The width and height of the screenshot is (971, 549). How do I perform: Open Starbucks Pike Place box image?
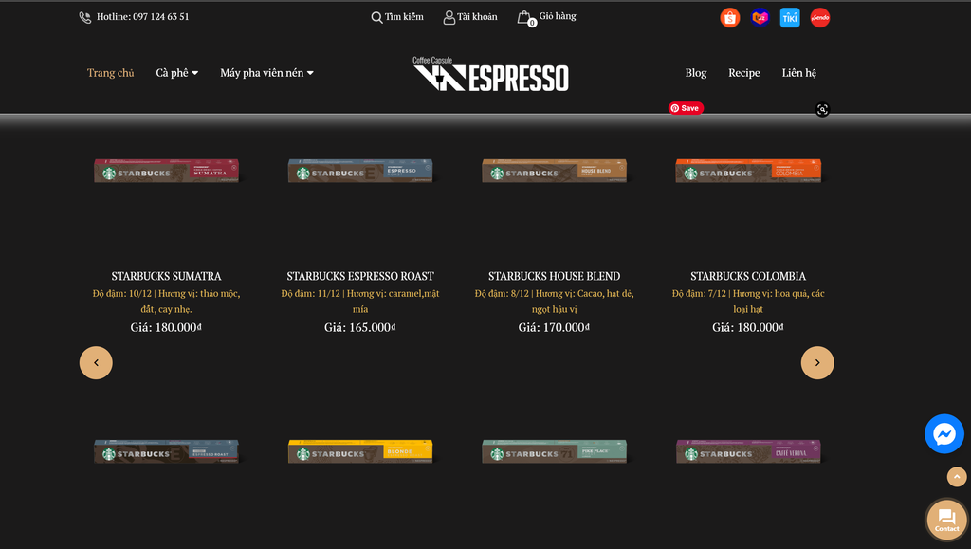coord(554,451)
